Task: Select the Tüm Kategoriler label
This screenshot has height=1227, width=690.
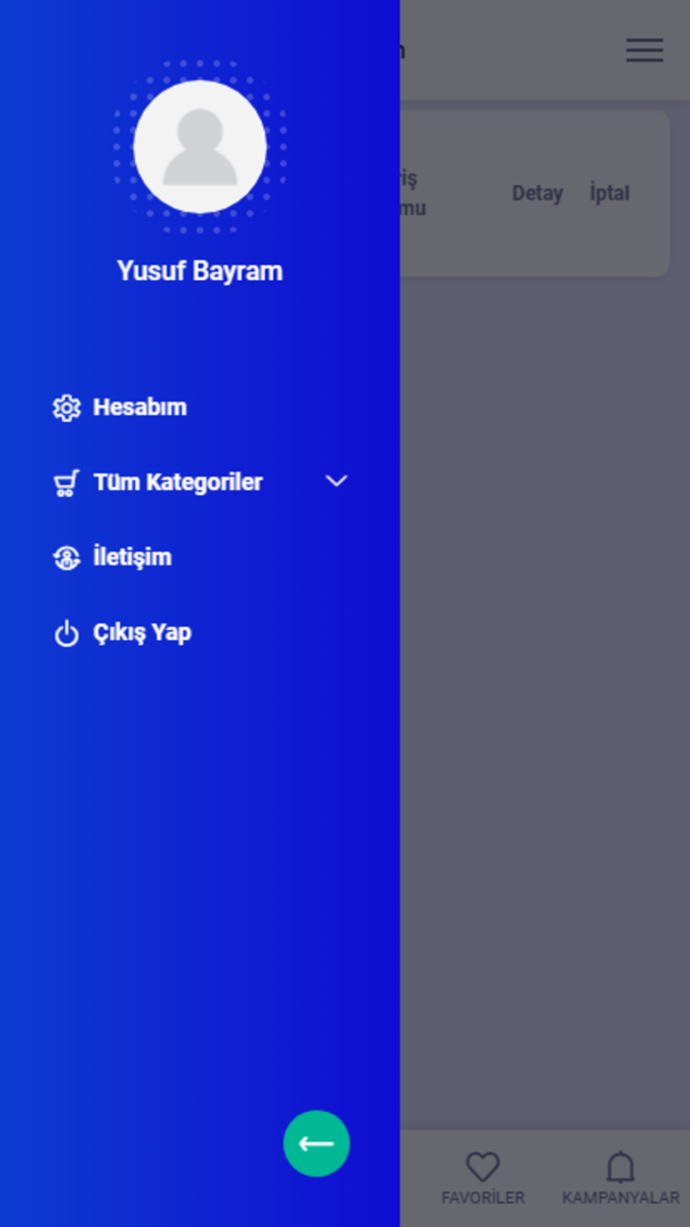Action: 177,482
